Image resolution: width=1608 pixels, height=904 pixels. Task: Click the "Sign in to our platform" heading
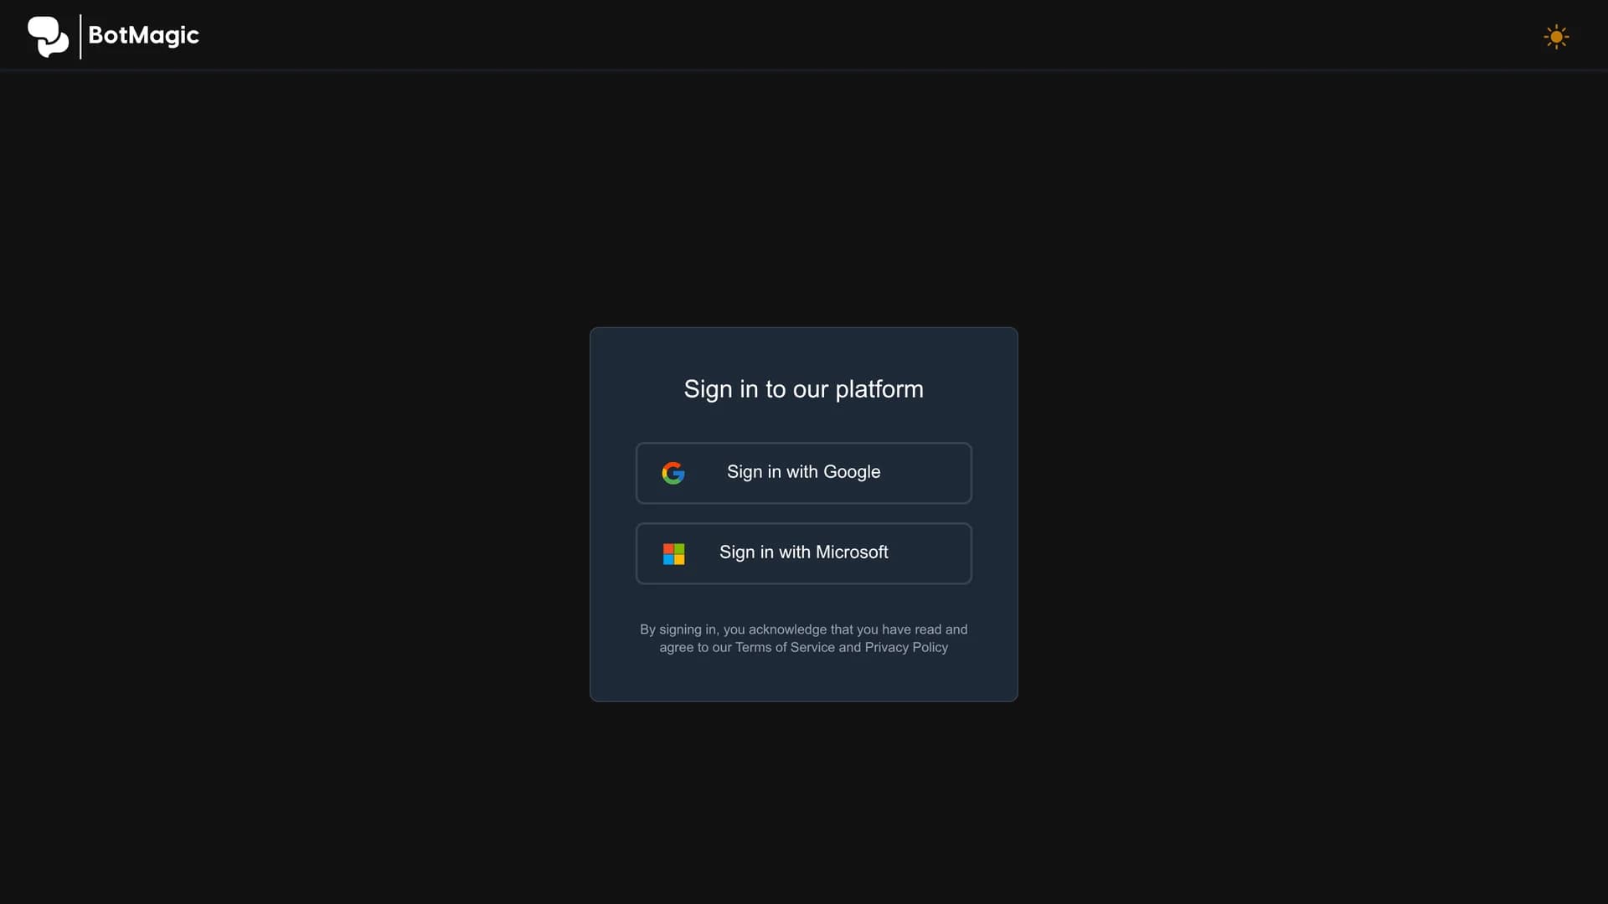[803, 389]
